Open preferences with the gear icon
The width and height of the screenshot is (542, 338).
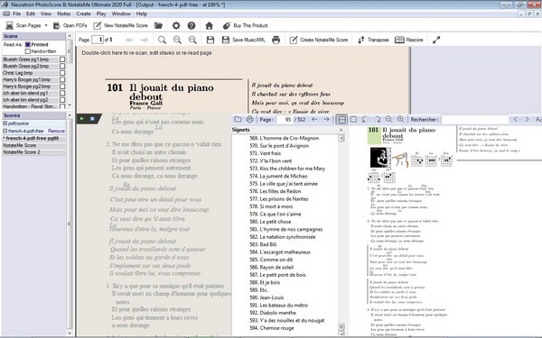[x=176, y=25]
